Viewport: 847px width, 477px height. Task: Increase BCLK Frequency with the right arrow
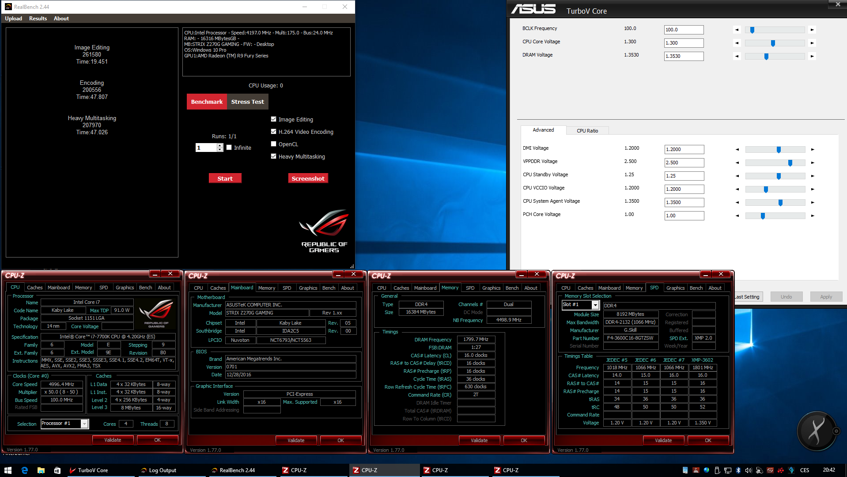[x=812, y=30]
